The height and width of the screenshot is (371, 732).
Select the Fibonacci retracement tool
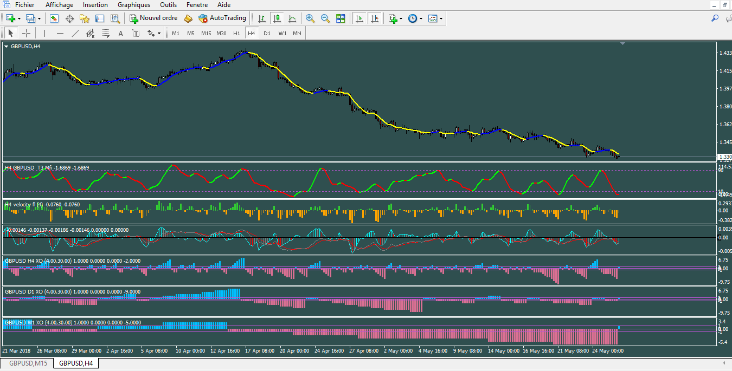pyautogui.click(x=105, y=34)
